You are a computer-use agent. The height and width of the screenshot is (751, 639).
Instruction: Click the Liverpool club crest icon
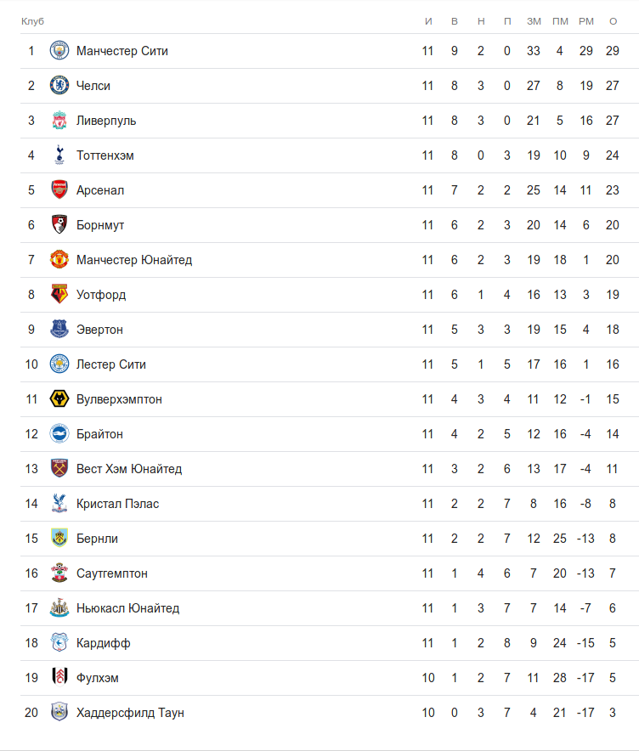59,121
